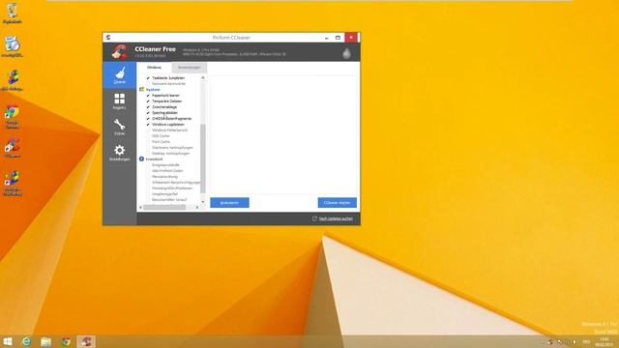Click the refresh icon beside Nach Updates suchen
The height and width of the screenshot is (348, 619).
point(314,218)
